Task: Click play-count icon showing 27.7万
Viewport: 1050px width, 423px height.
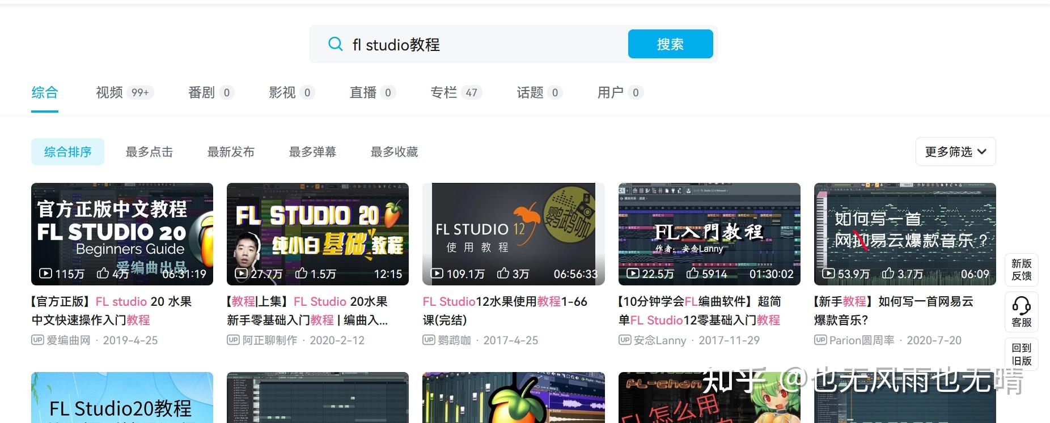Action: click(241, 274)
